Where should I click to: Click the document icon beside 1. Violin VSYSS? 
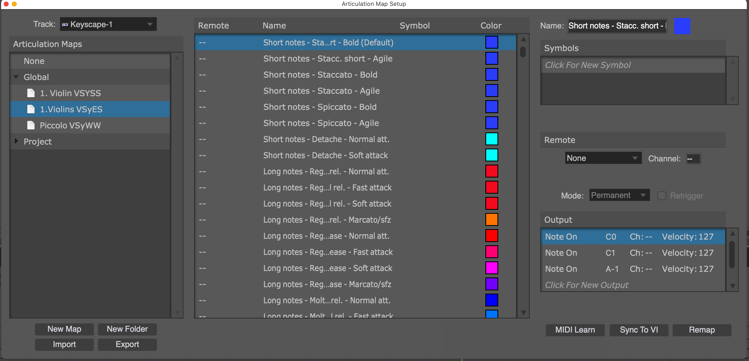[x=31, y=93]
